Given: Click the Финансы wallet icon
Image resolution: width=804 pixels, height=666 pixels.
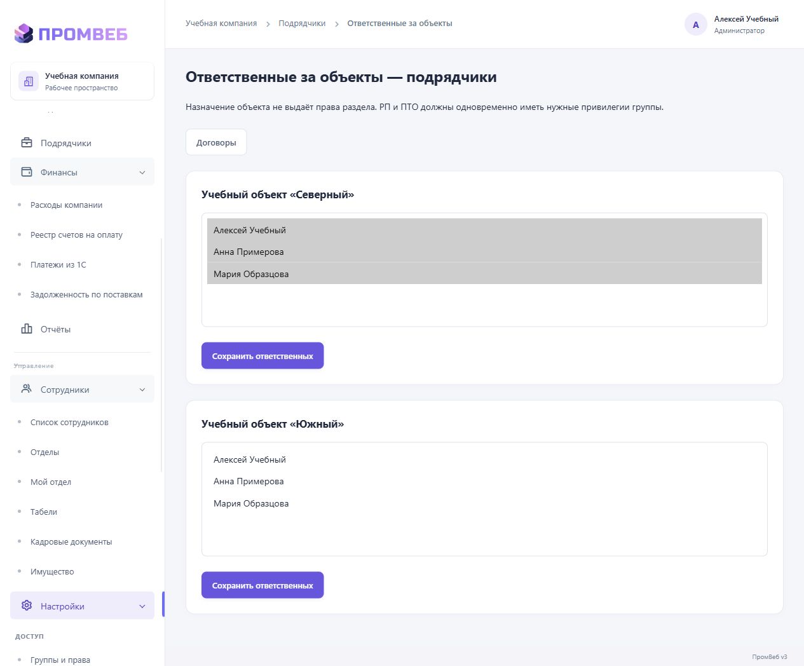Looking at the screenshot, I should tap(27, 172).
